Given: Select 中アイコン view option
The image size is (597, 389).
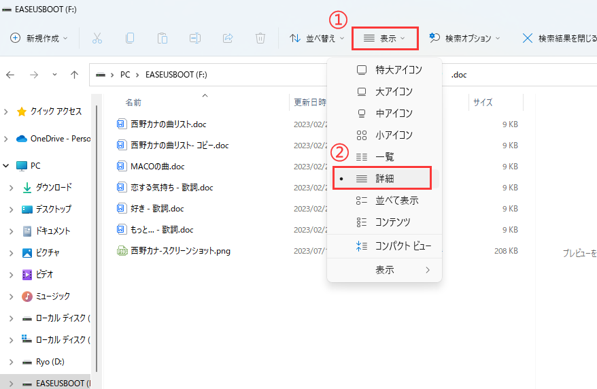Looking at the screenshot, I should tap(385, 113).
